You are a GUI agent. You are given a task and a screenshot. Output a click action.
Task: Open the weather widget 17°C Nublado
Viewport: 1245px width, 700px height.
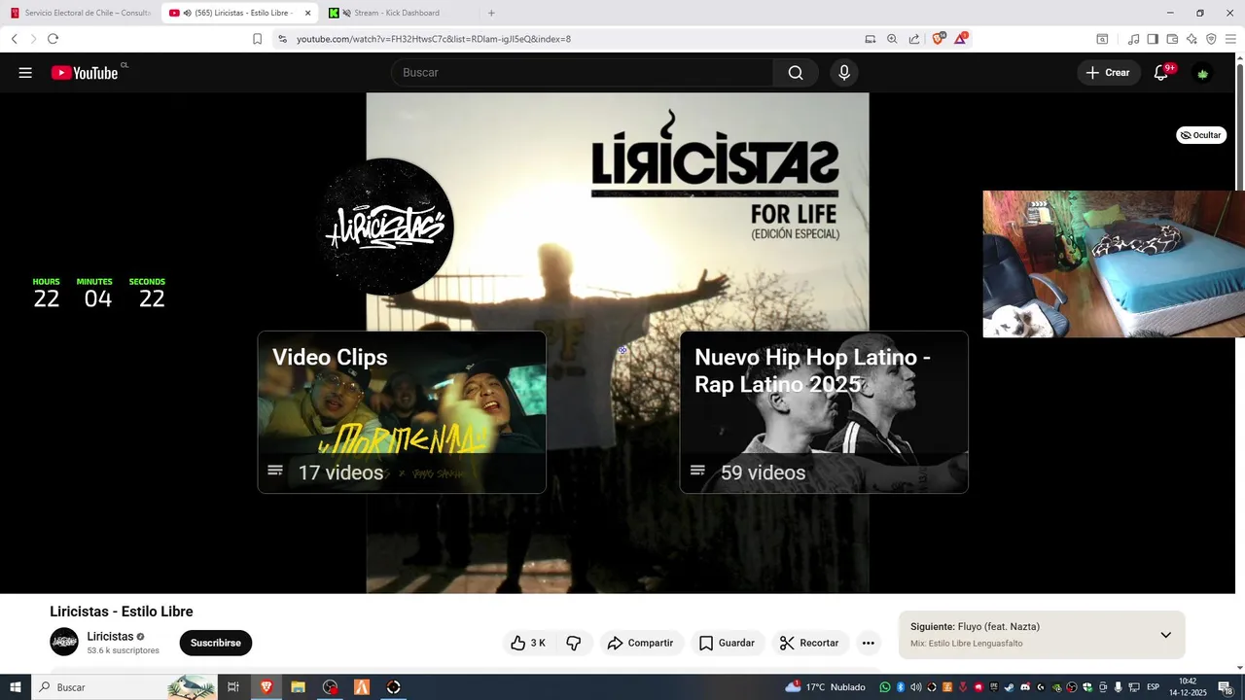pos(826,687)
